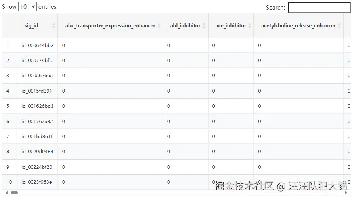Click the acetylcholine_release_enhancer header text
Viewport: 354px width, 198px height.
point(298,26)
